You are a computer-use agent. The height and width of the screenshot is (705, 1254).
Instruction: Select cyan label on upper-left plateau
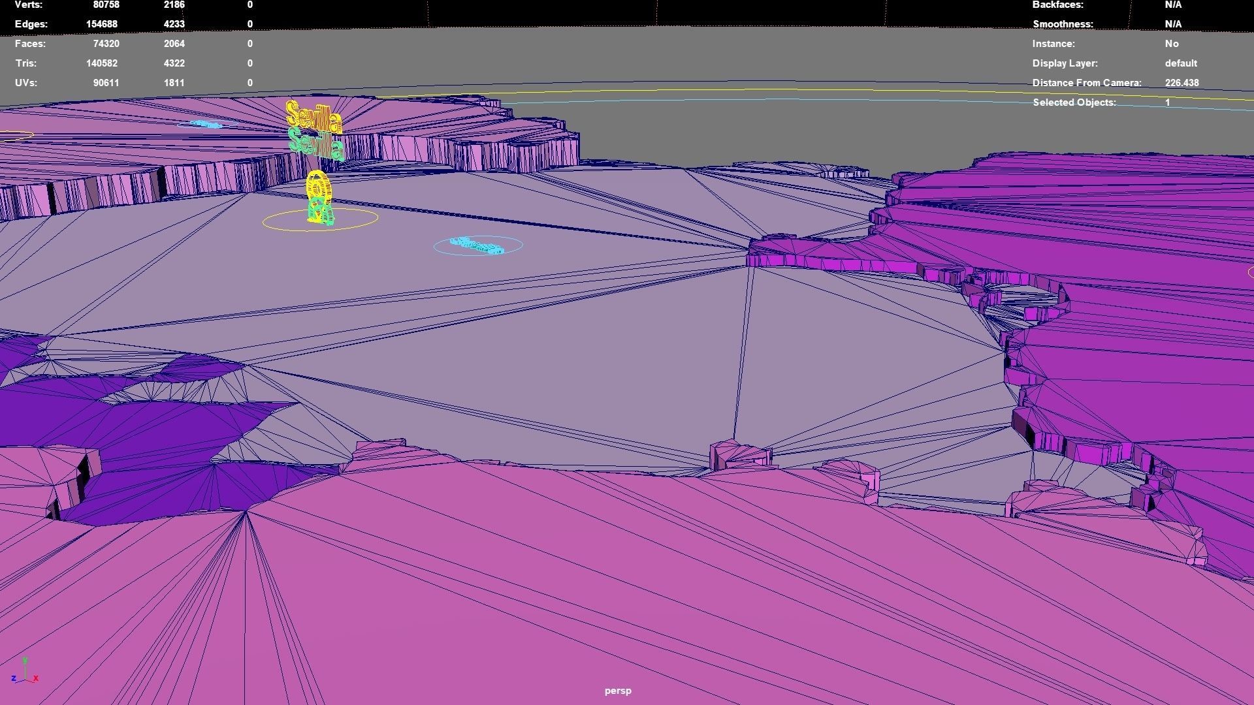pos(206,124)
